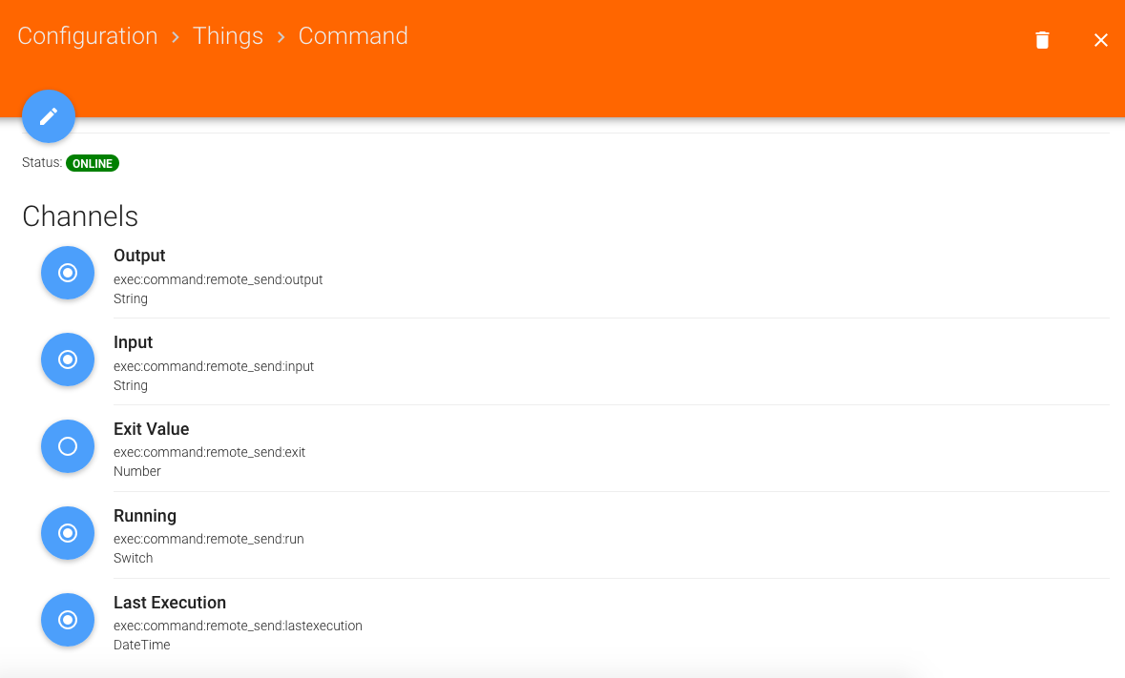Image resolution: width=1125 pixels, height=678 pixels.
Task: Click the Exit Value channel title
Action: (x=152, y=429)
